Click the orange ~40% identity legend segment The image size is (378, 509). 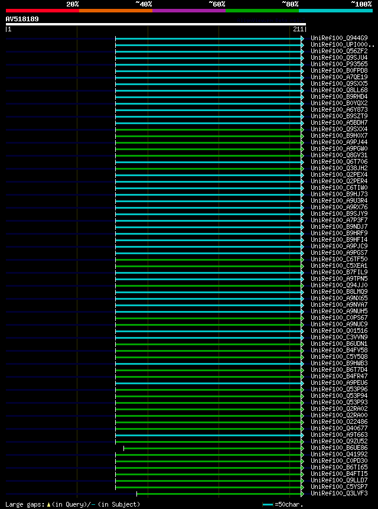pos(116,11)
